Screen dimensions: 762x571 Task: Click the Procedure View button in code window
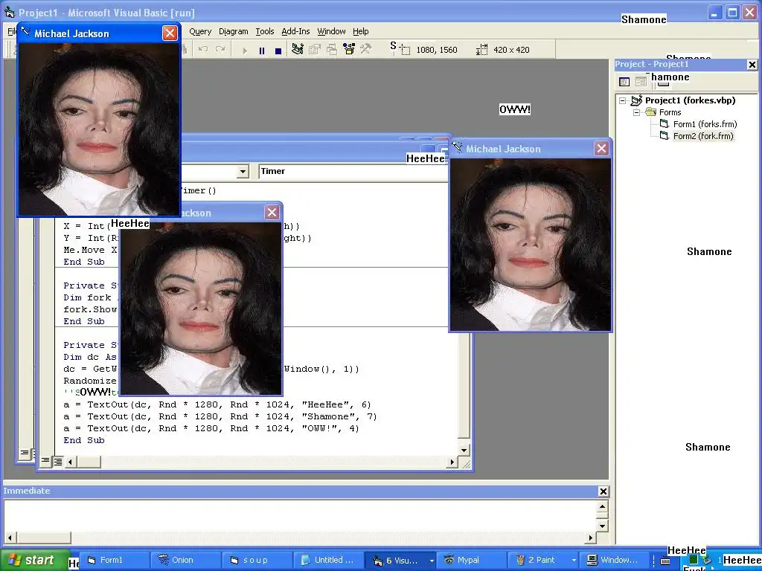coord(45,461)
